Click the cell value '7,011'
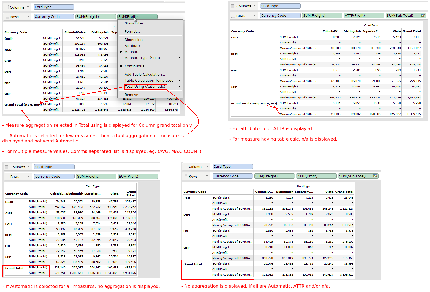This screenshot has width=430, height=292. (417, 37)
